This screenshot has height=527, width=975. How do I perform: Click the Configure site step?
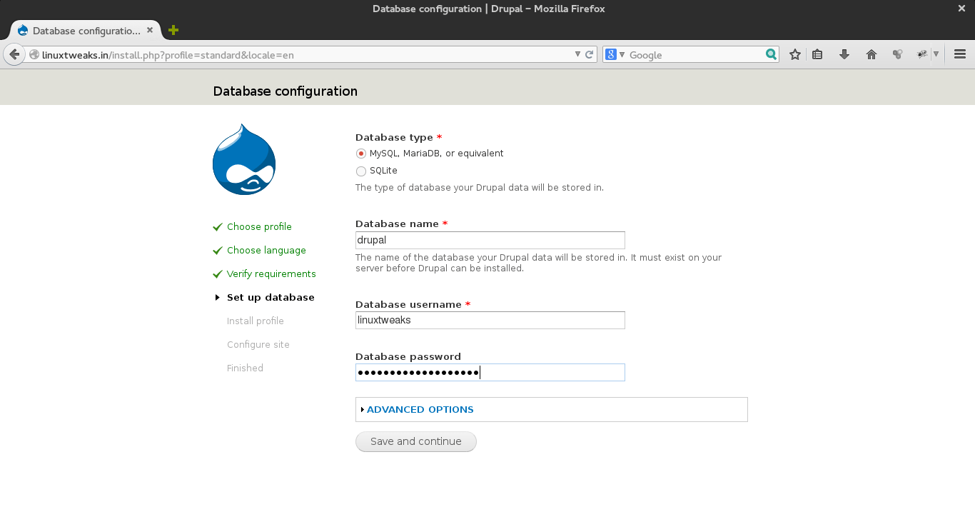pyautogui.click(x=258, y=344)
